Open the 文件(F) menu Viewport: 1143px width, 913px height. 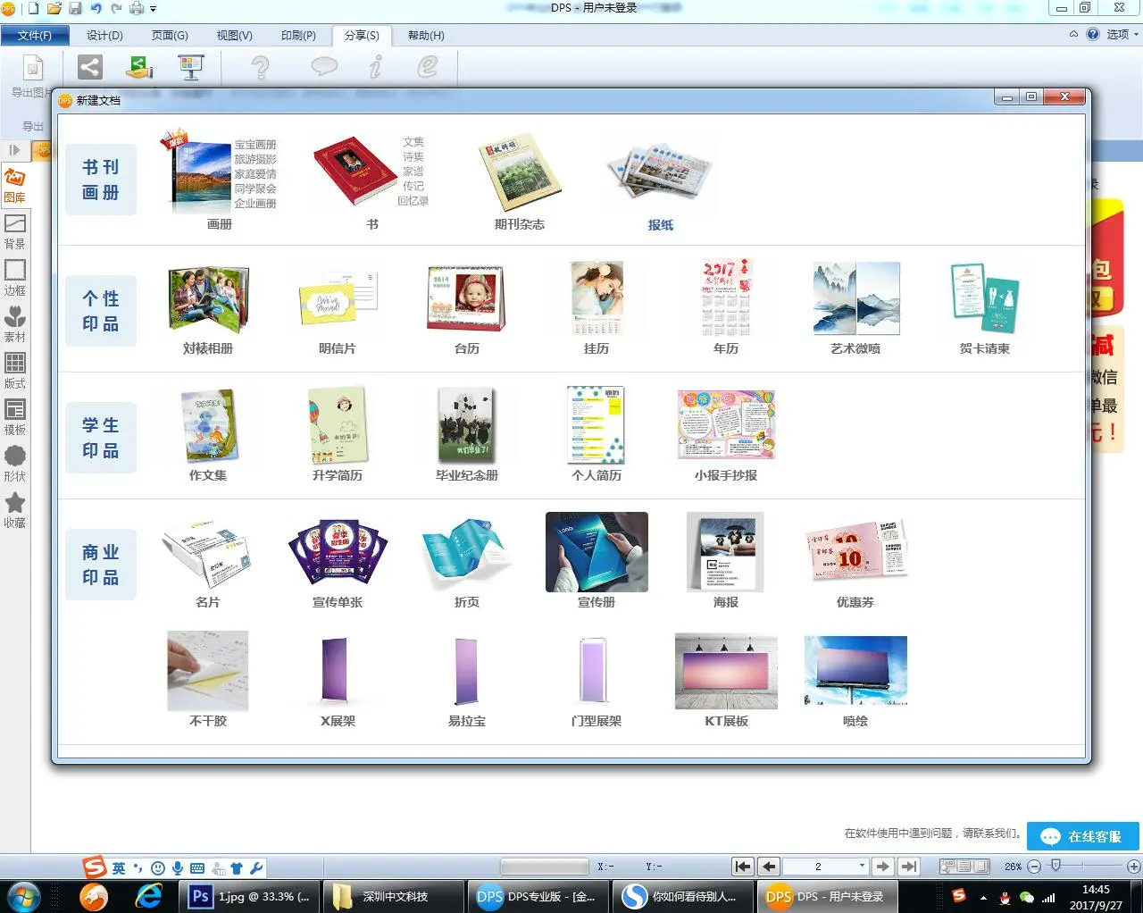[34, 36]
